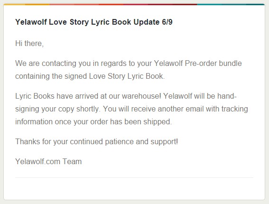Click the dark maroon segment of top bar
Viewport: 269px width, 204px height.
coord(172,4)
